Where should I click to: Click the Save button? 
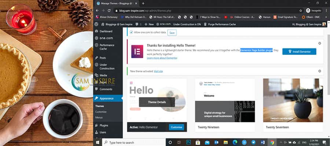pyautogui.click(x=172, y=33)
